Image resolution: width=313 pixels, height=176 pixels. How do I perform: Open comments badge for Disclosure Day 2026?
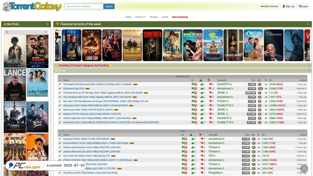[260, 89]
